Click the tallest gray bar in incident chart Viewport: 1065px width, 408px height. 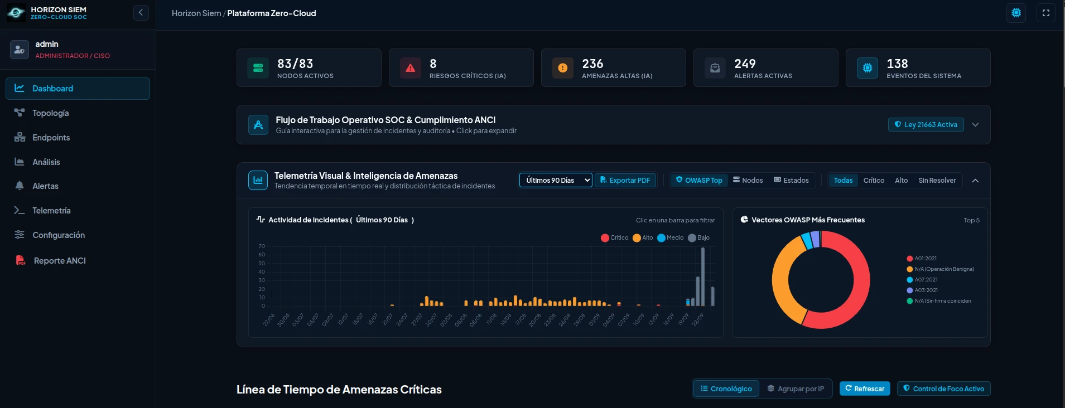tap(703, 276)
